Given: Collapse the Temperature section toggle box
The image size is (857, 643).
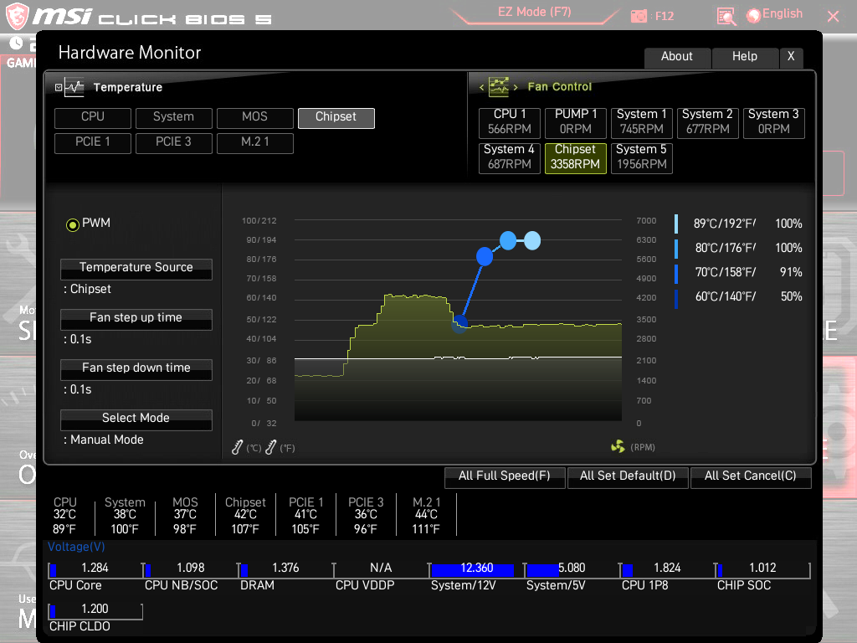Looking at the screenshot, I should coord(59,87).
